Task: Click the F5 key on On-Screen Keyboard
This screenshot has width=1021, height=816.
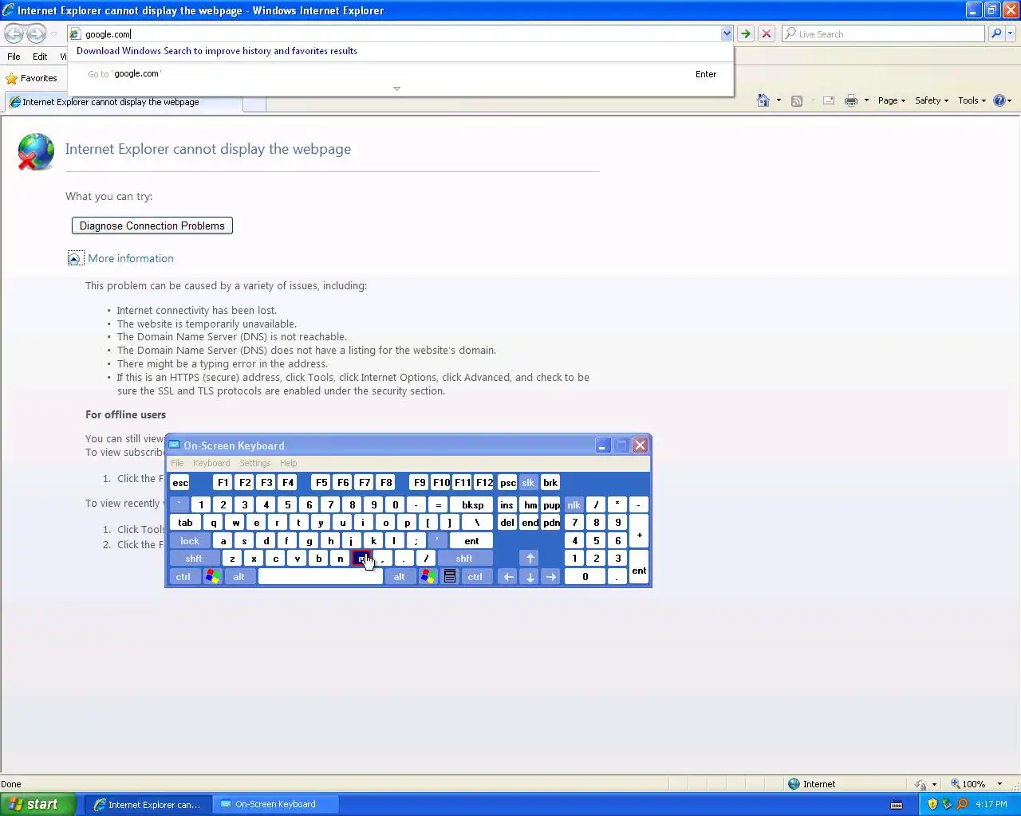Action: click(321, 482)
